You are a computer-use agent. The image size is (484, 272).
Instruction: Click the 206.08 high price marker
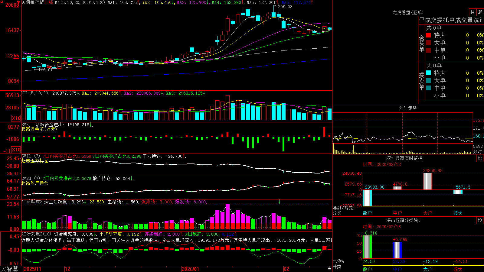[285, 7]
